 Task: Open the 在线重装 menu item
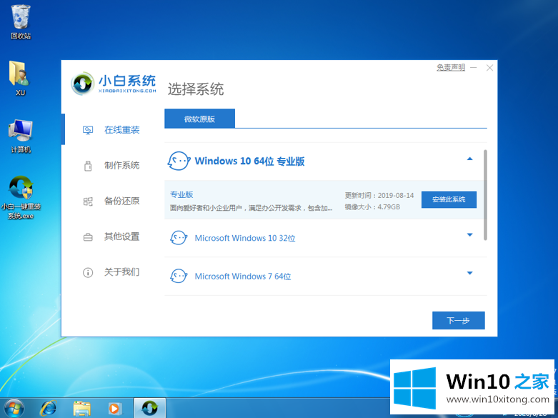tap(122, 130)
